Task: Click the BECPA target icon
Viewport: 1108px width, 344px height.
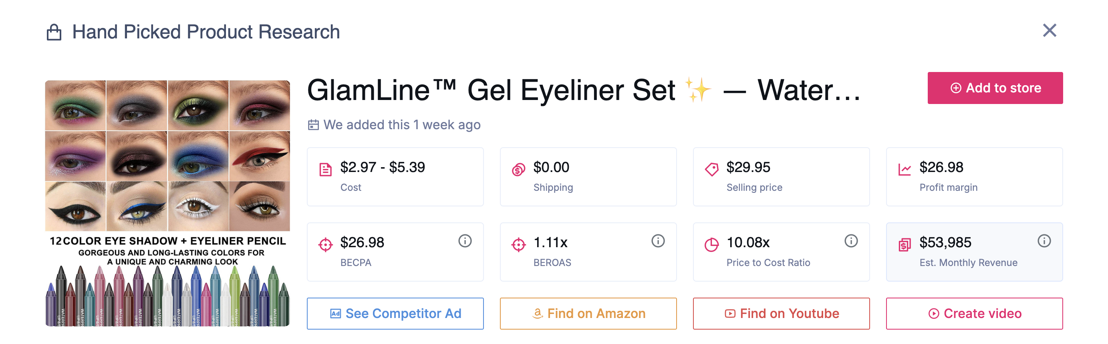Action: [x=326, y=244]
